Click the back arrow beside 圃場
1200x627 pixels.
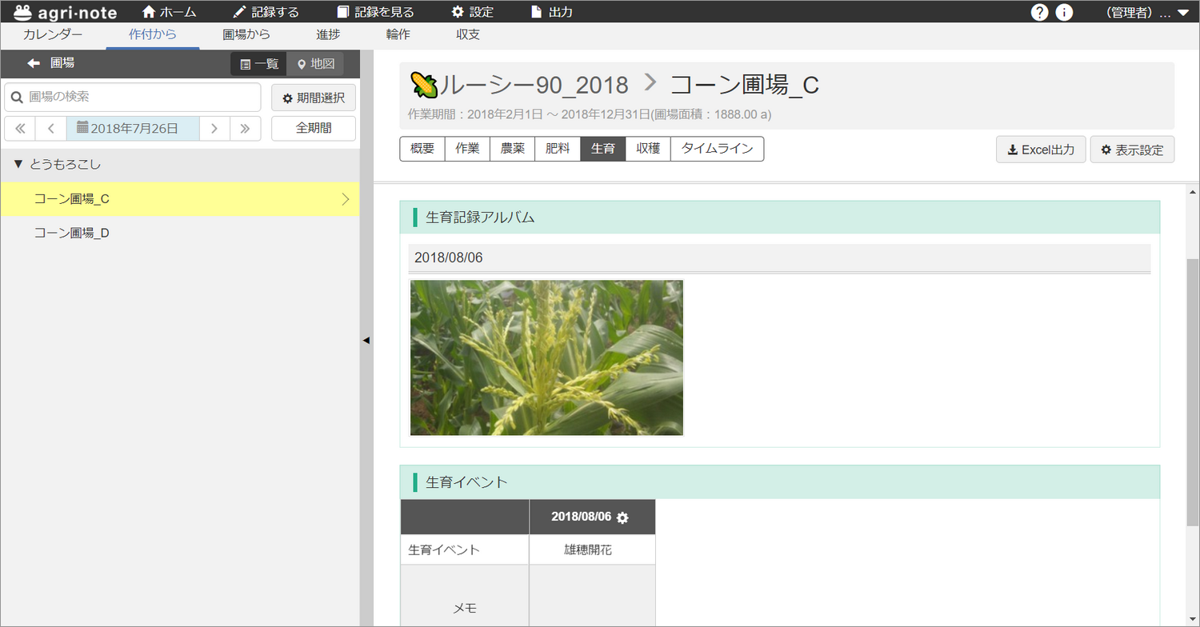pyautogui.click(x=33, y=63)
